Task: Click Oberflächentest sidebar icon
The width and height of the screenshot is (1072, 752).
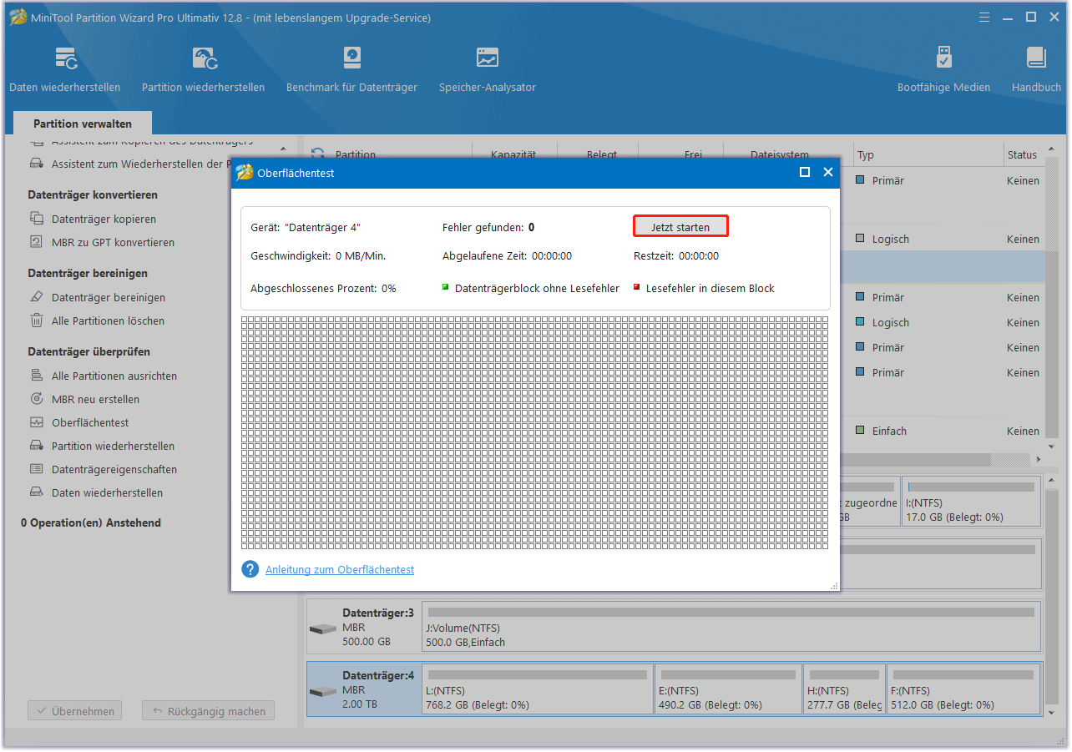Action: click(x=37, y=422)
